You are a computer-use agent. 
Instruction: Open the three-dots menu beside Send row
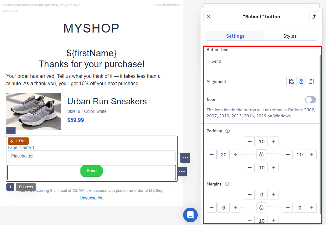pos(182,171)
